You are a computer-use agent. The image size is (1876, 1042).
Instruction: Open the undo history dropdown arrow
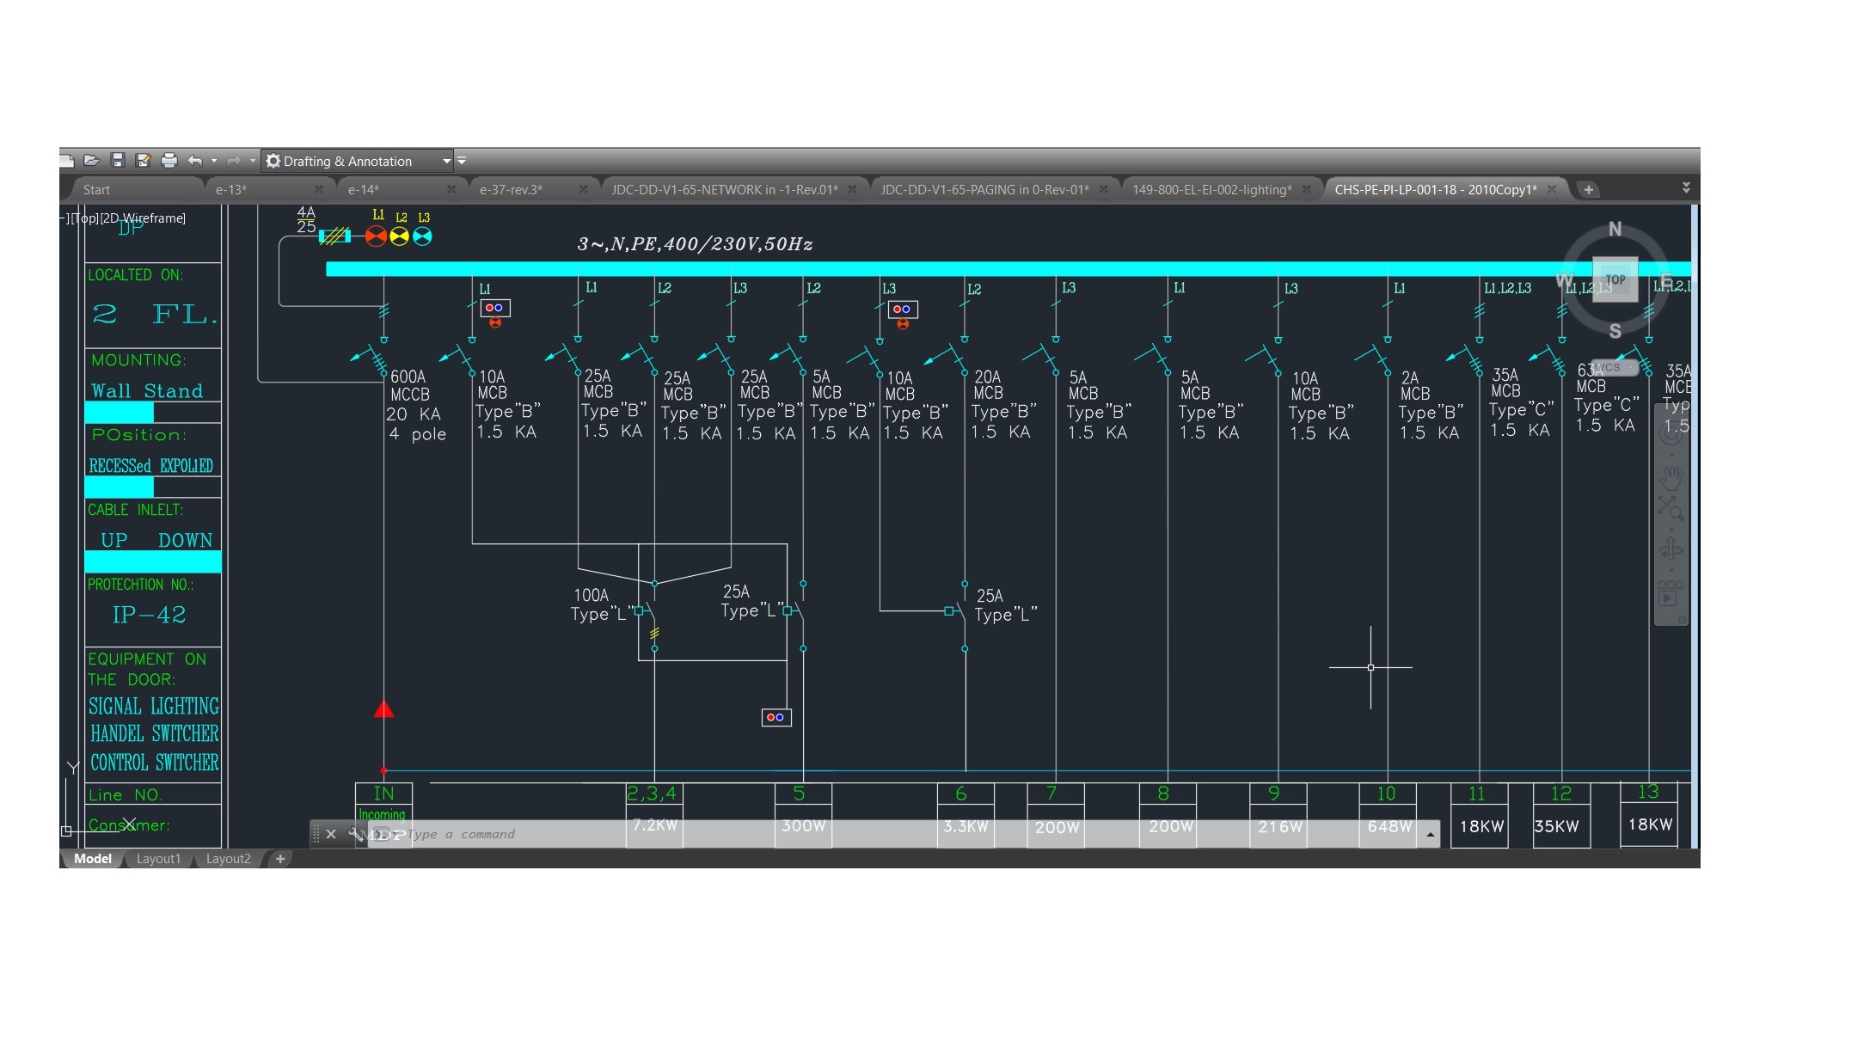pyautogui.click(x=214, y=161)
